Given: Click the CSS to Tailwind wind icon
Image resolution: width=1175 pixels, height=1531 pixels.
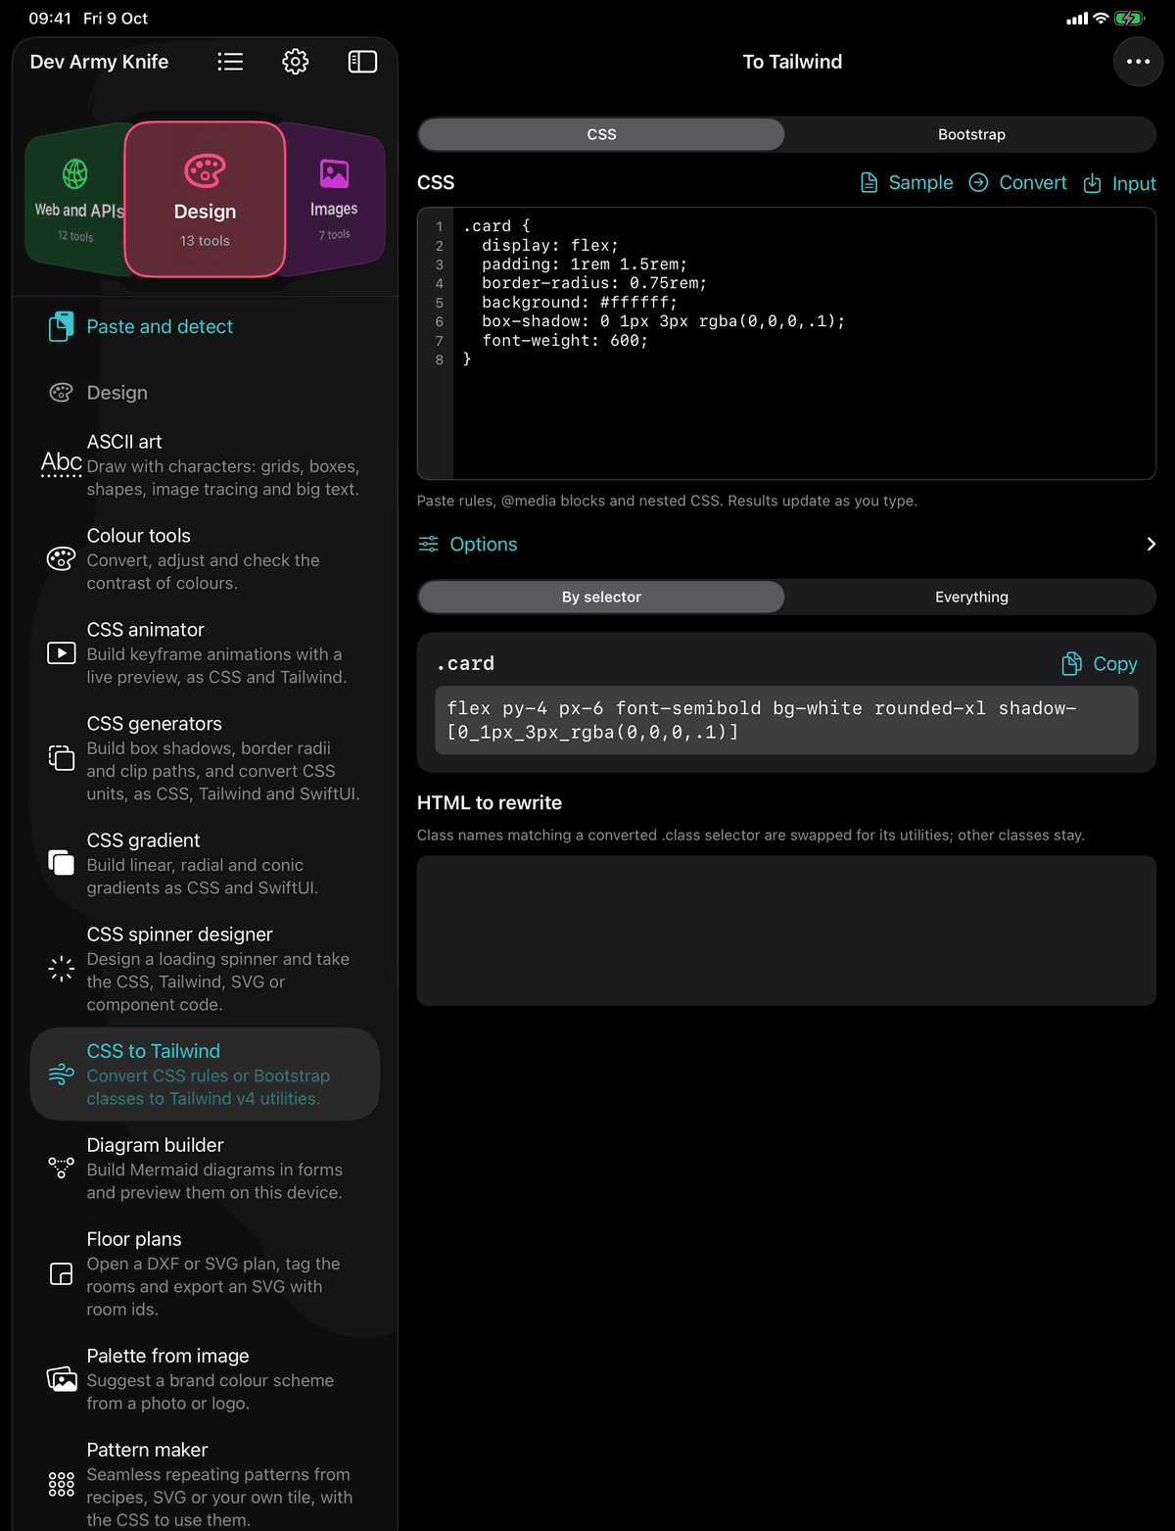Looking at the screenshot, I should pos(61,1074).
